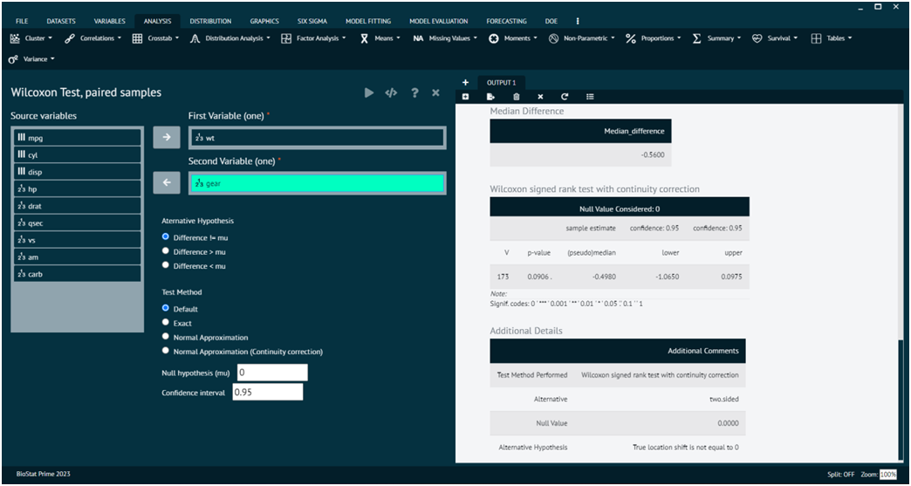Move variable right into First Variable

tap(167, 138)
